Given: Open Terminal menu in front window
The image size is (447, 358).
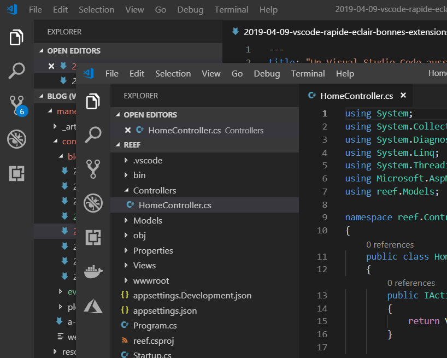Looking at the screenshot, I should (308, 74).
